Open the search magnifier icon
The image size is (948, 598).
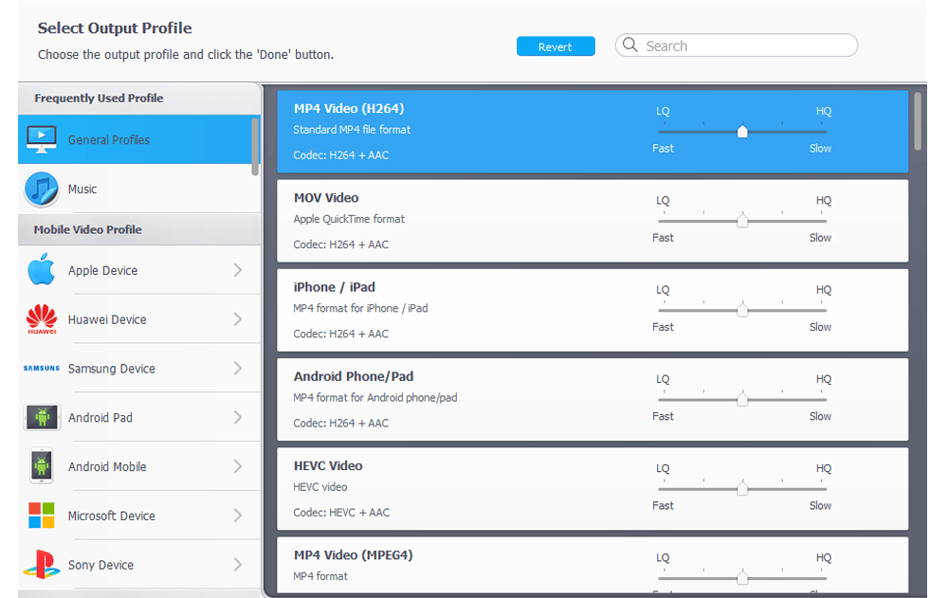(629, 45)
